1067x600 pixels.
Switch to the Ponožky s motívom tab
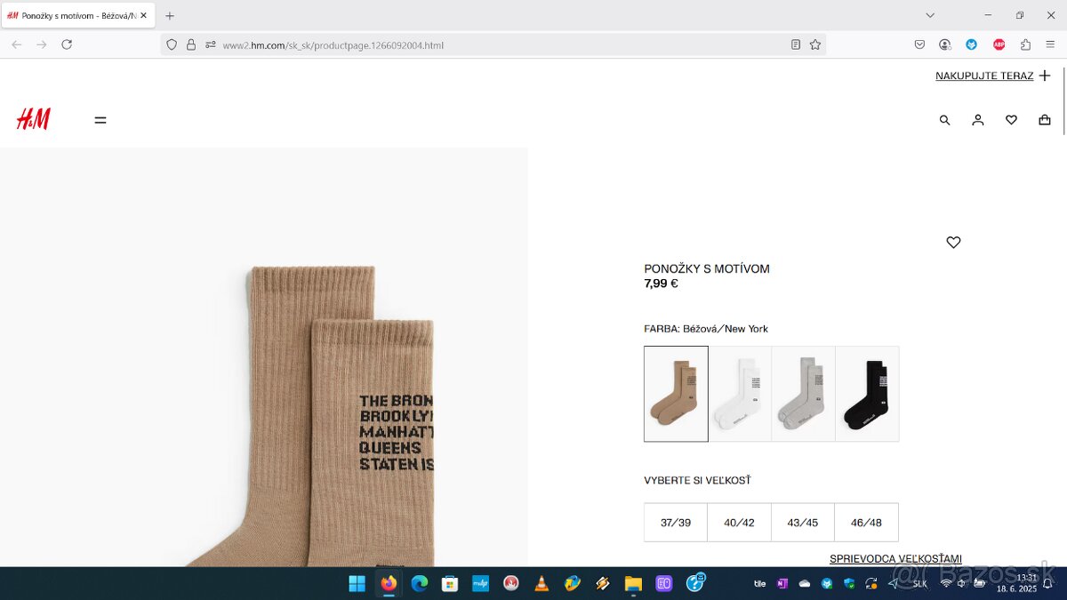point(73,15)
